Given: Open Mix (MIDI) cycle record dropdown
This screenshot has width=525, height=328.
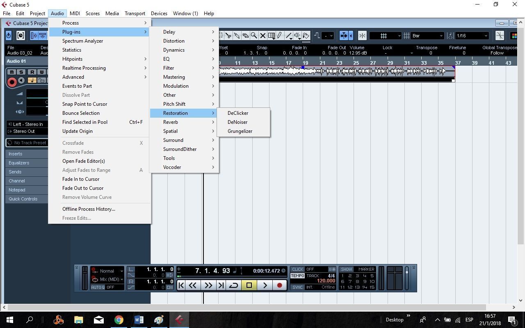Looking at the screenshot, I should pos(107,279).
